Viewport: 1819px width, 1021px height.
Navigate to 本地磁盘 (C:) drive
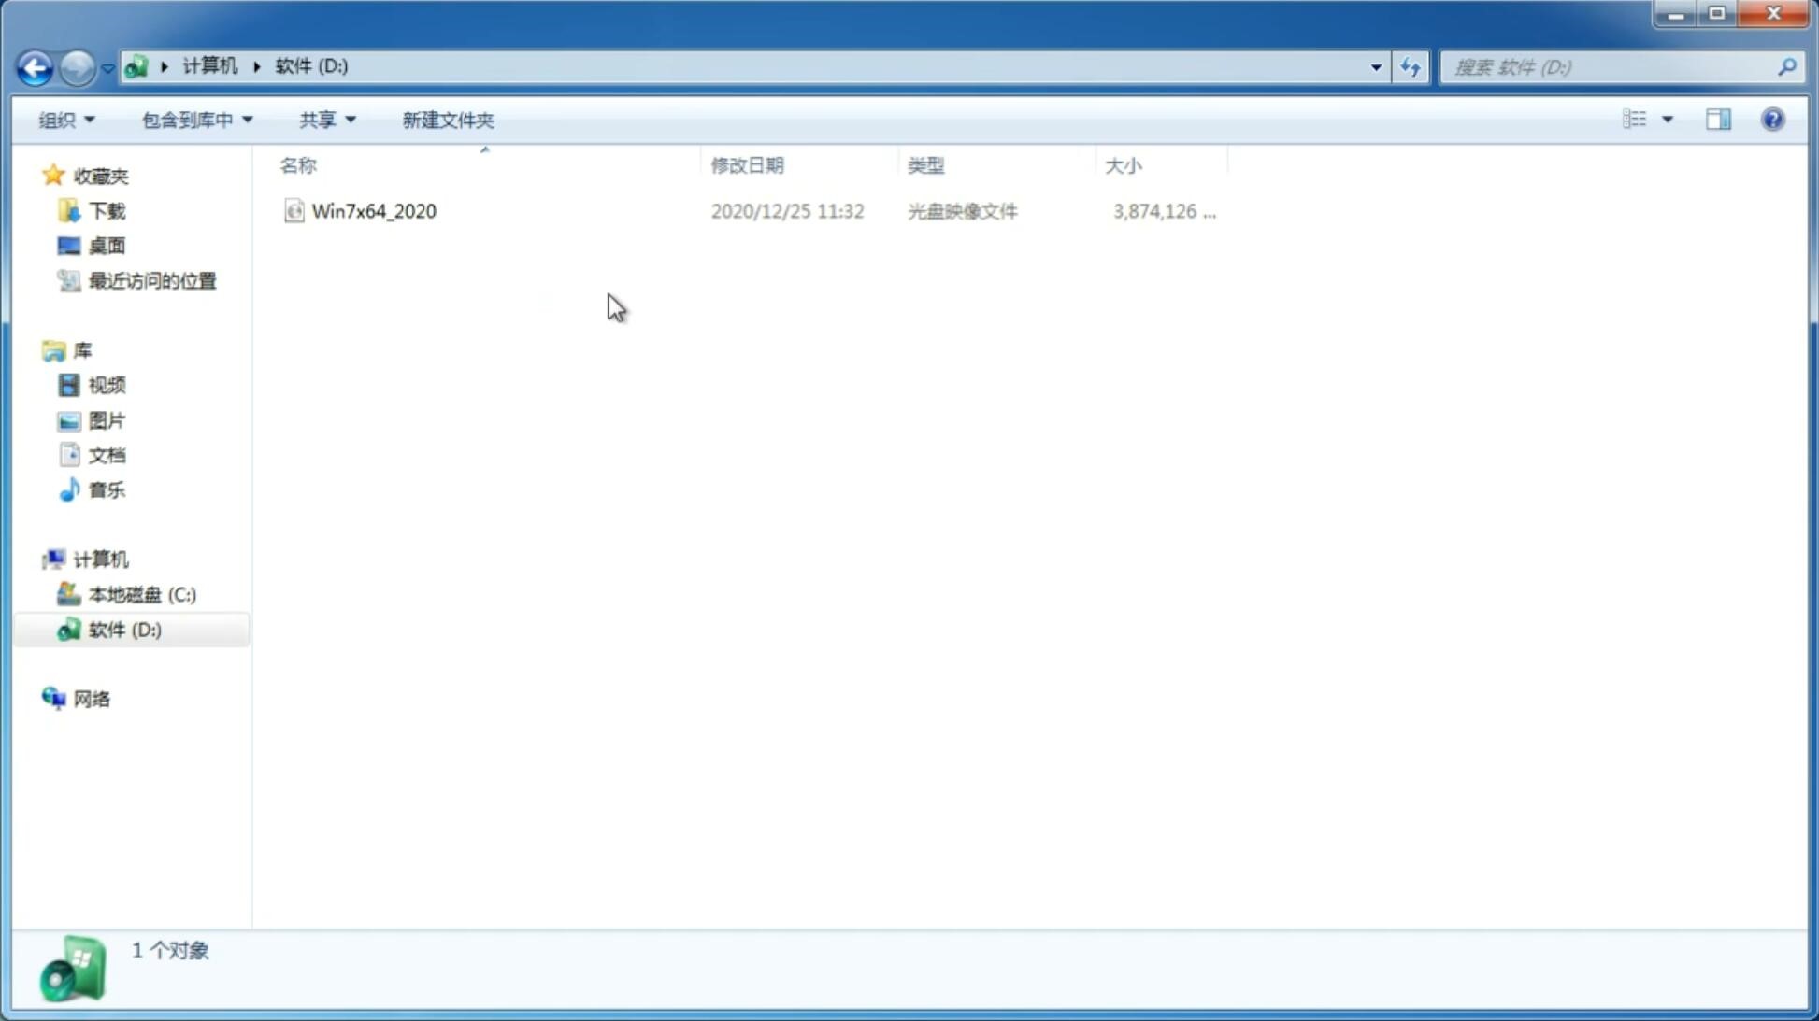tap(141, 594)
